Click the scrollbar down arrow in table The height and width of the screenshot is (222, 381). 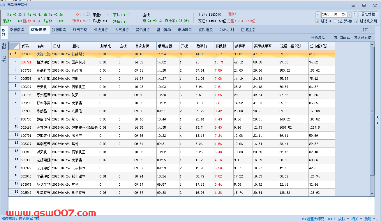coord(372,194)
